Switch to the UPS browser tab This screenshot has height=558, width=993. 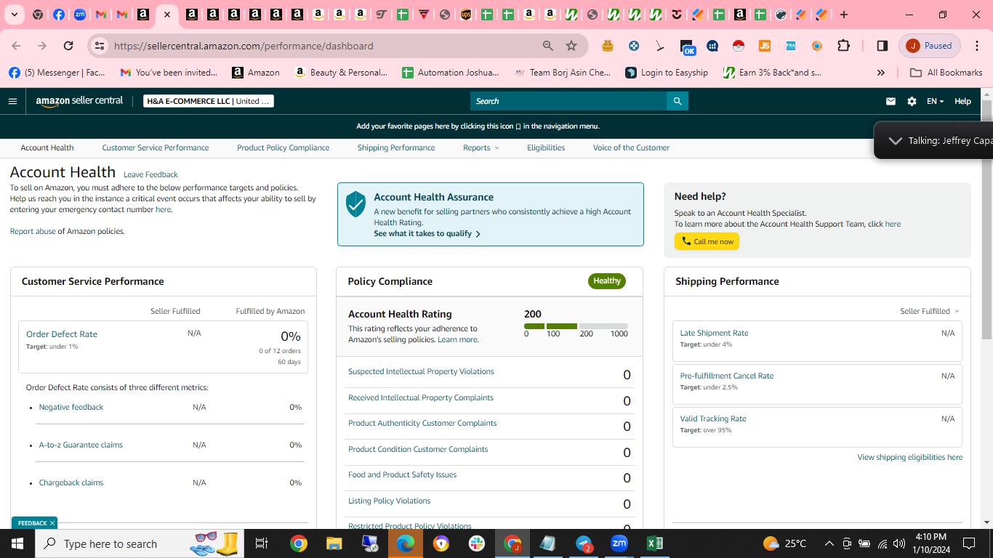[466, 15]
